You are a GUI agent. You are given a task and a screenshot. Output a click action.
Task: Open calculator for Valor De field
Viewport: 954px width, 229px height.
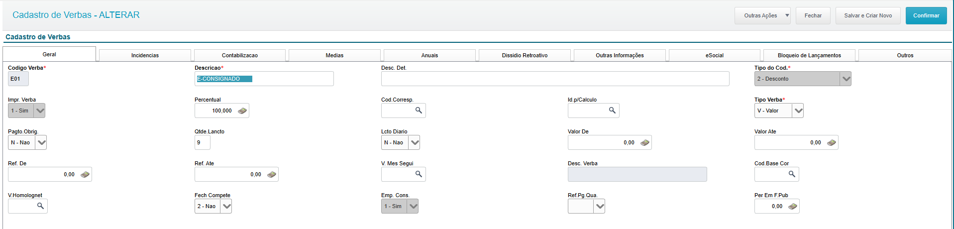pos(644,143)
